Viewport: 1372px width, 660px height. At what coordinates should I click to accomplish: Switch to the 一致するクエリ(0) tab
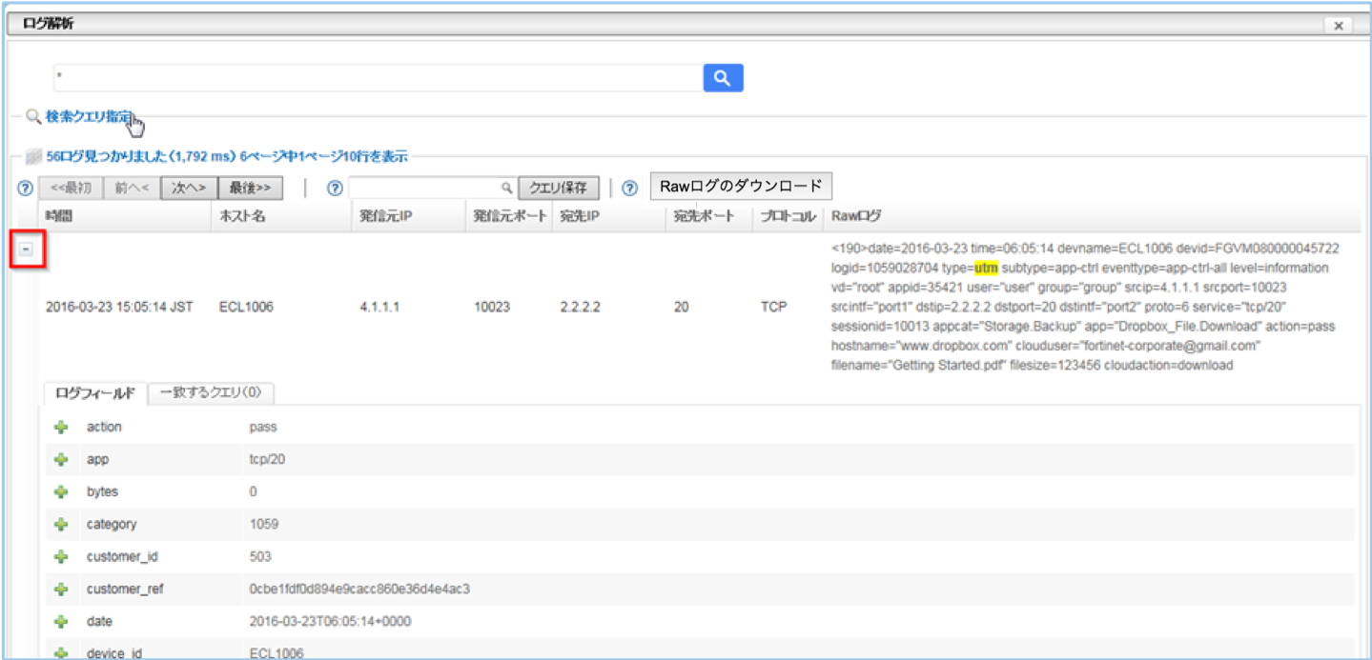212,392
